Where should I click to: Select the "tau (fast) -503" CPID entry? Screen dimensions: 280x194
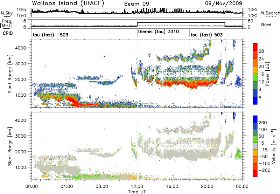pos(50,35)
